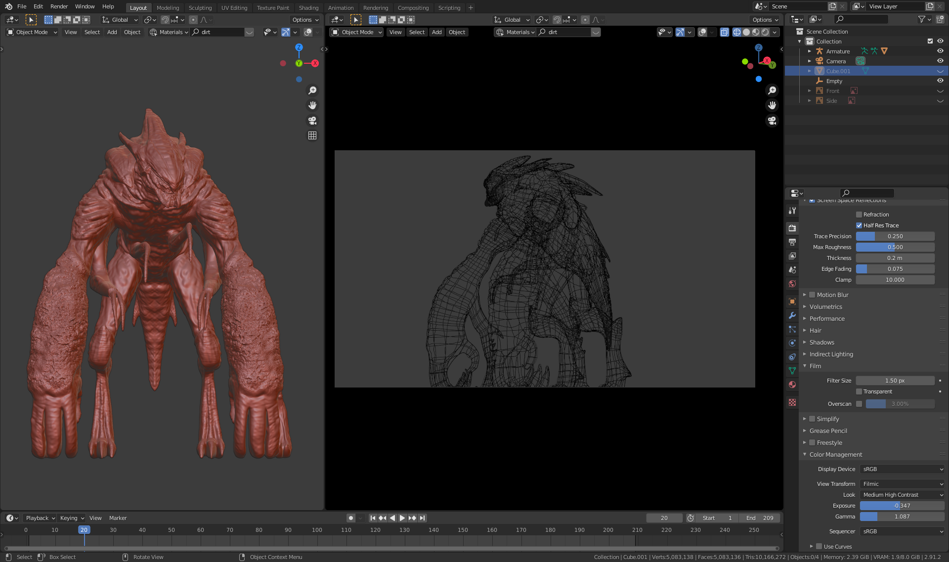This screenshot has width=949, height=562.
Task: Select the Modifier Properties wrench icon
Action: click(x=792, y=315)
